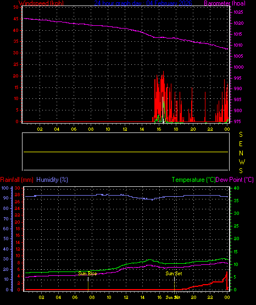Screen dimensions: 256x305
Task: Click the 985 value on the barometer axis
Action: (x=238, y=99)
